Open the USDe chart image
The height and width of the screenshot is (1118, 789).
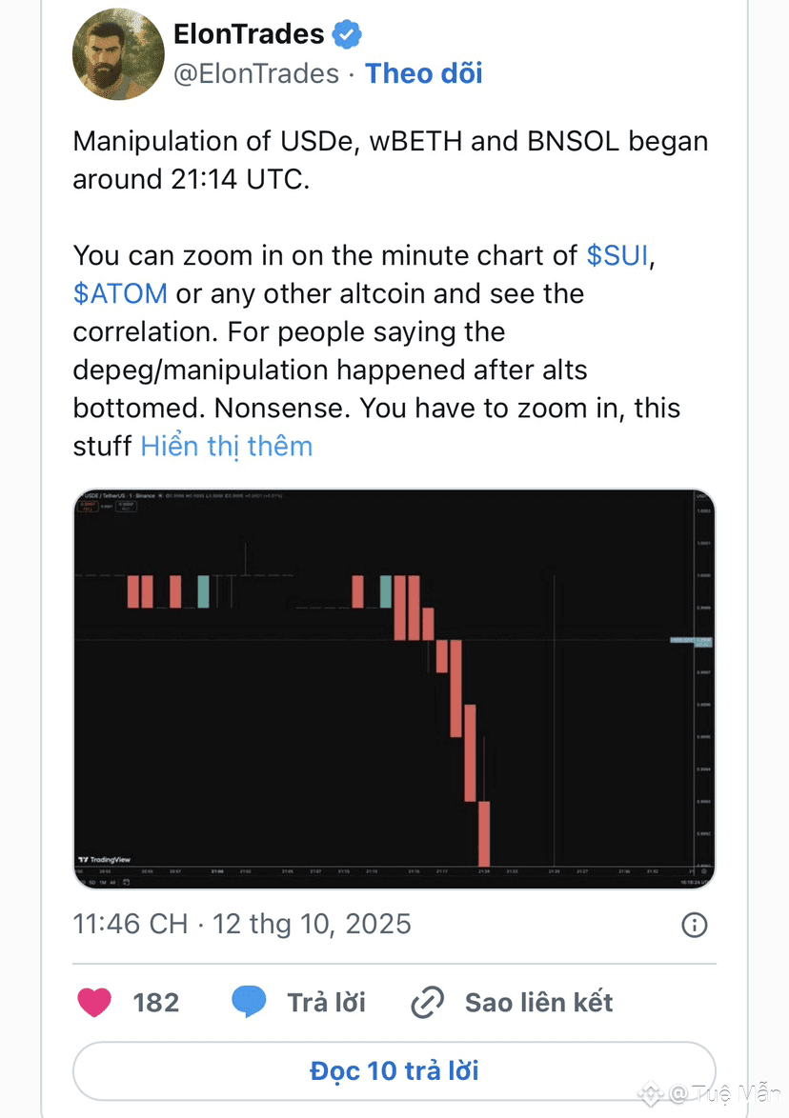coord(394,690)
